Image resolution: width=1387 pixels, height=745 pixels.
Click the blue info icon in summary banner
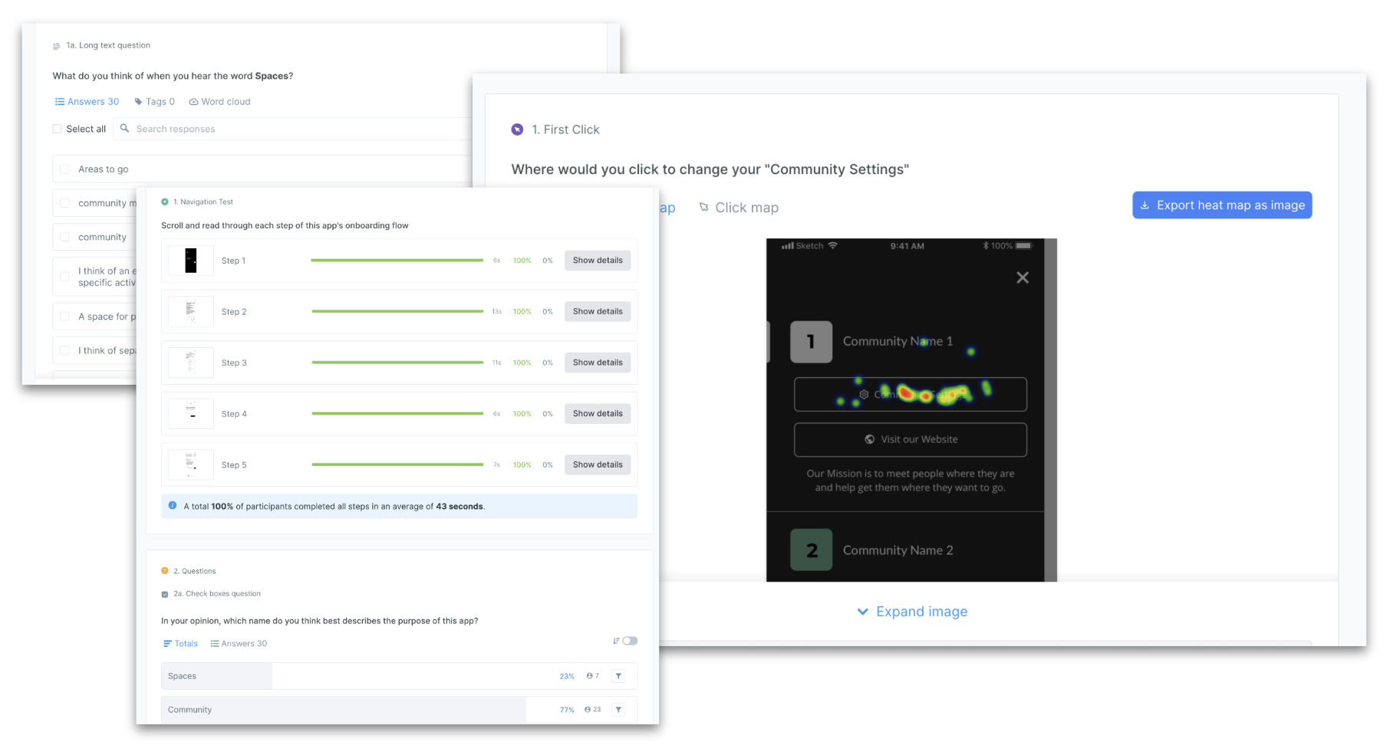click(173, 506)
